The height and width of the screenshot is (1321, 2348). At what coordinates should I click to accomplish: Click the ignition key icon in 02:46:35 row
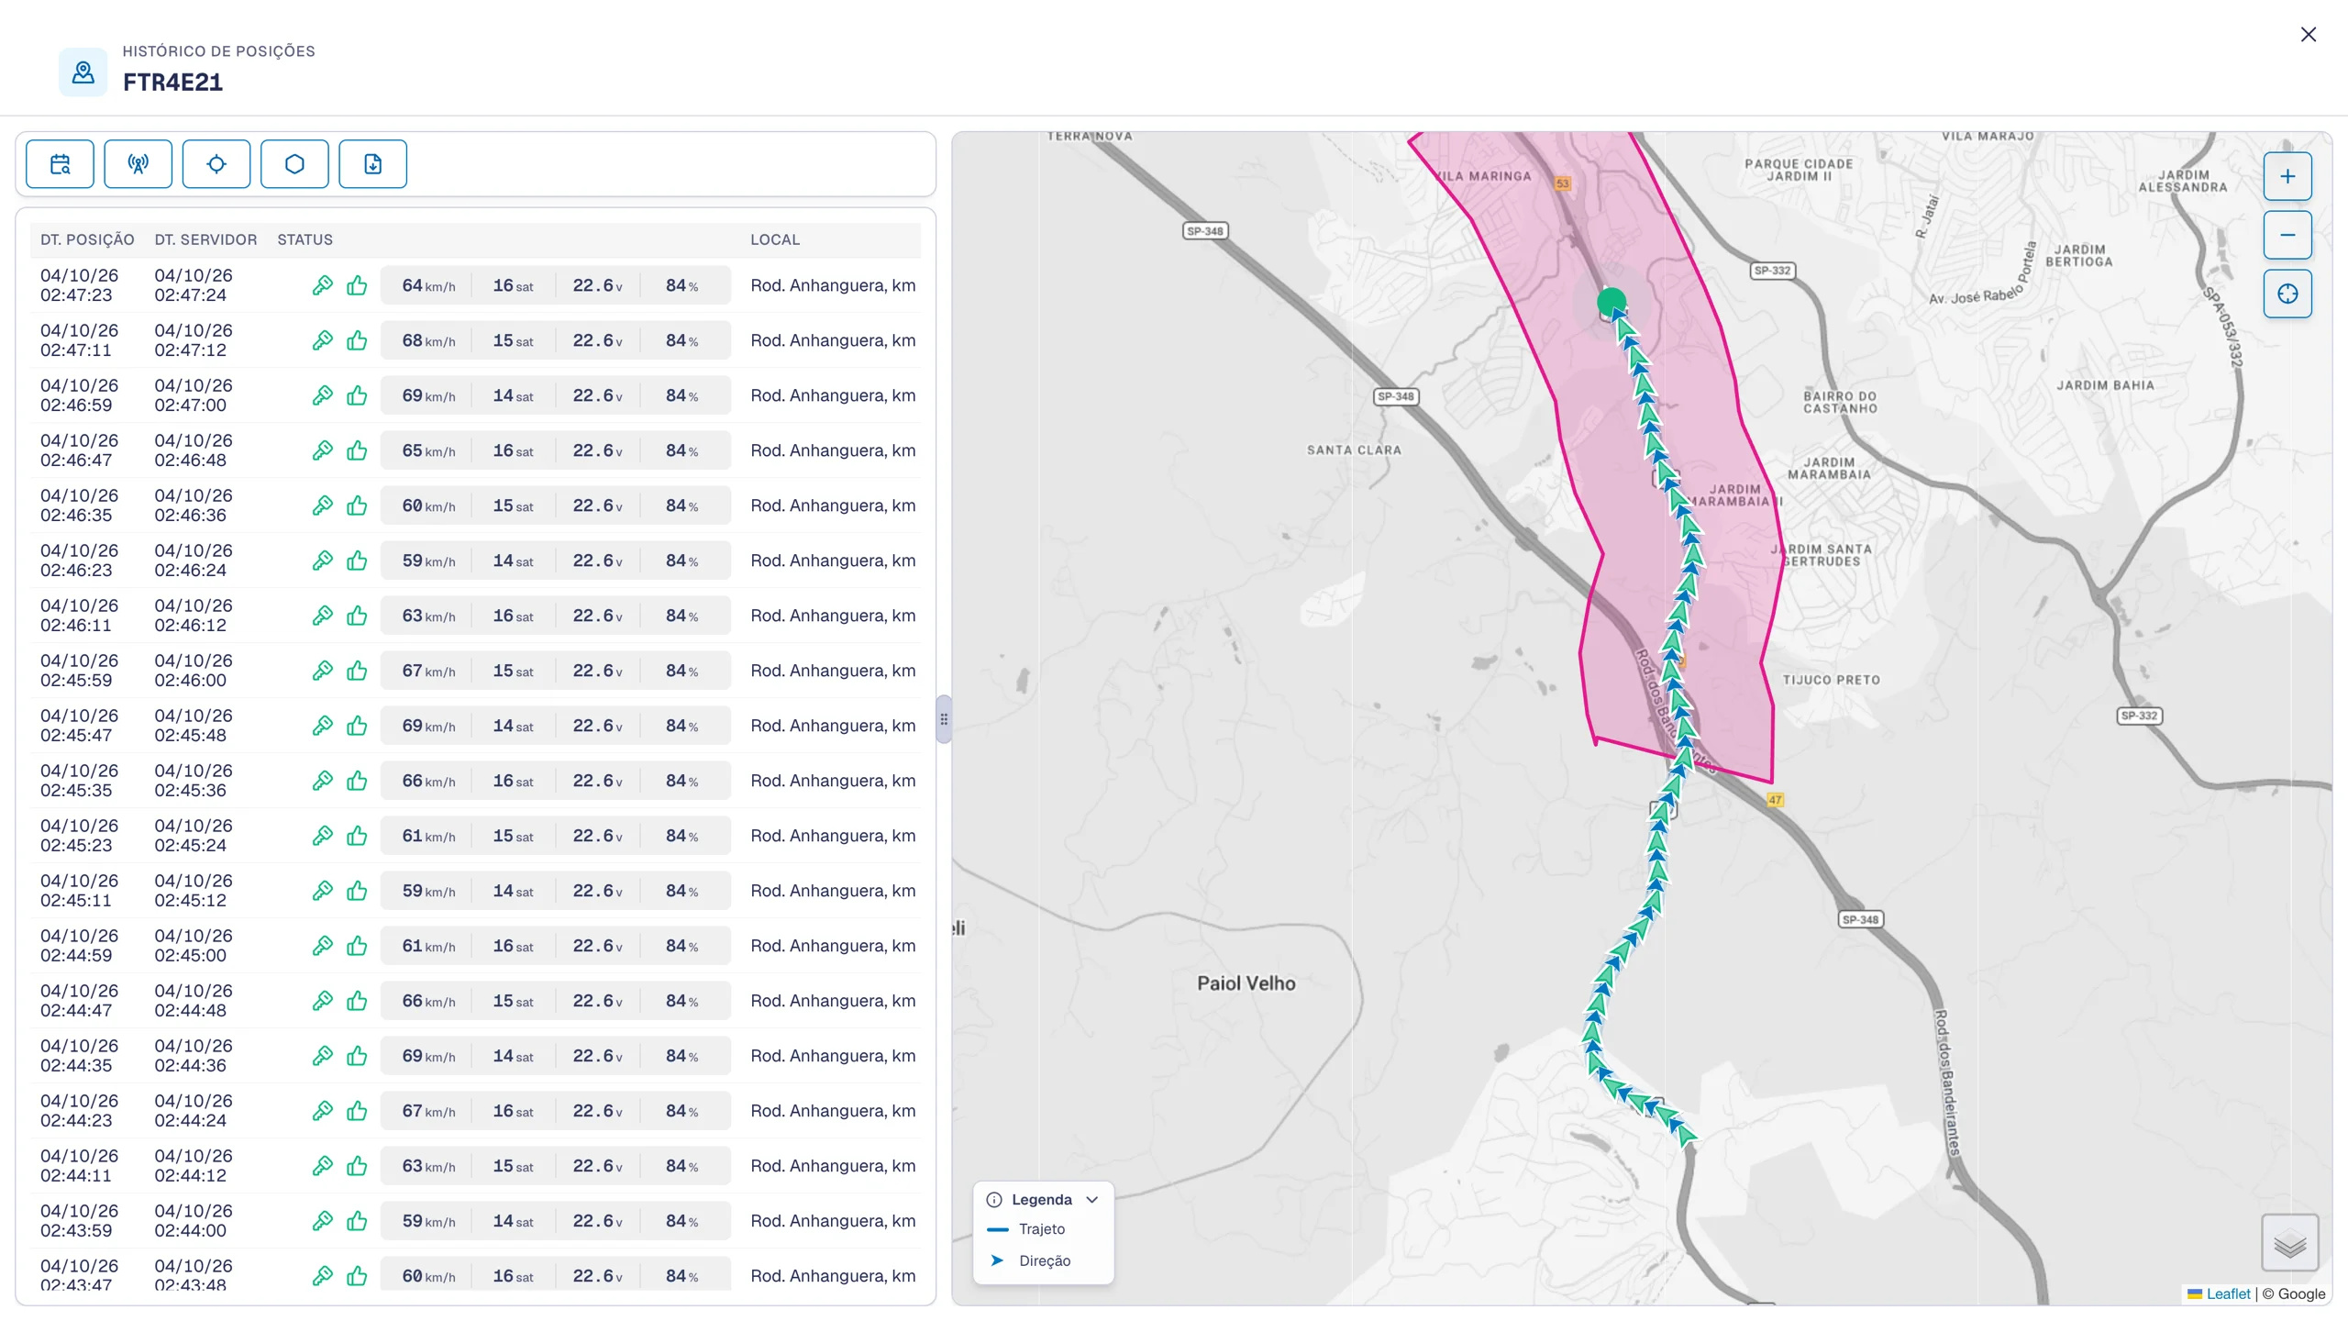coord(322,505)
